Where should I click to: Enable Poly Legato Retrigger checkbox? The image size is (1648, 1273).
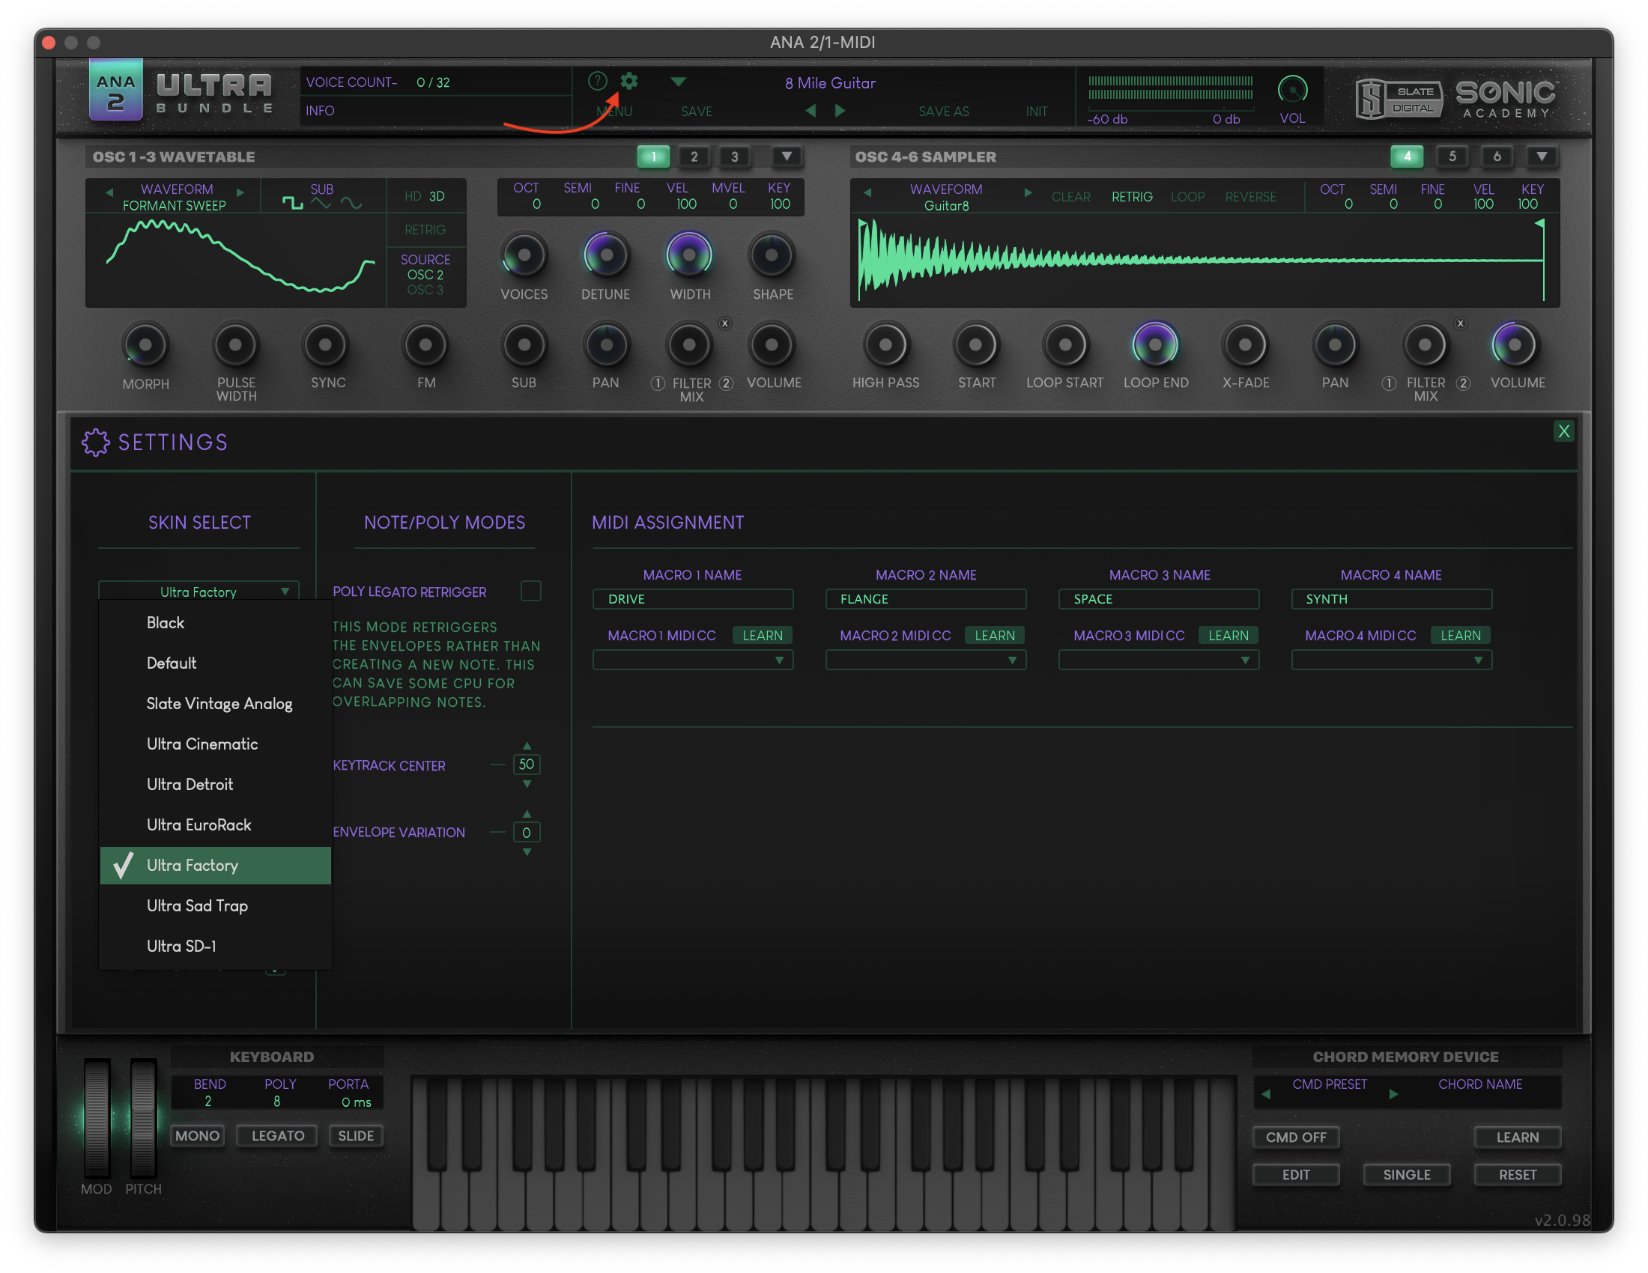[530, 591]
